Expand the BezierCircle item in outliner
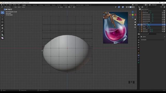 (x=140, y=13)
